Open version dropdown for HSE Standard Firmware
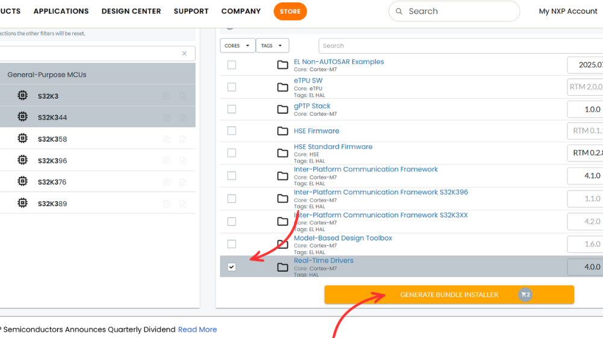Screen dimensions: 603x338 click(585, 153)
